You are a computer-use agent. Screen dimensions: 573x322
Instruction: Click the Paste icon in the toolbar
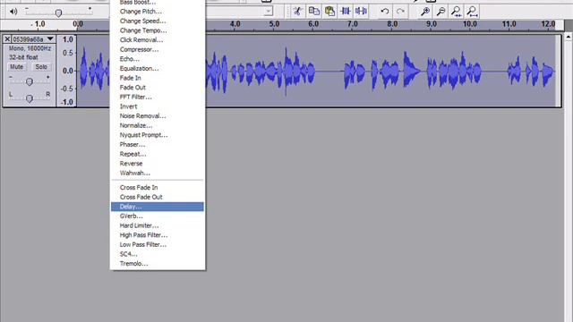click(x=329, y=12)
